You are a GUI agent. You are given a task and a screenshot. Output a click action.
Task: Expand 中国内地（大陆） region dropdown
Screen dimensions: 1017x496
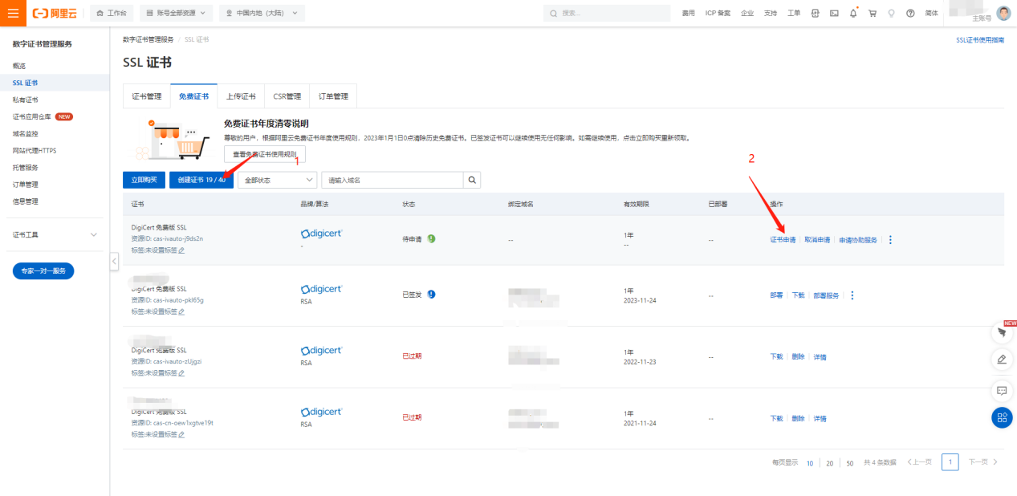tap(262, 14)
